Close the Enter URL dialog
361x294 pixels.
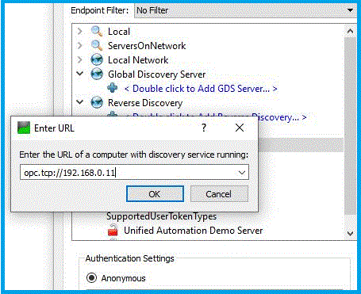tap(240, 128)
